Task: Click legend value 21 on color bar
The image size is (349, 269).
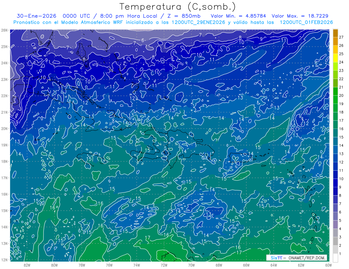Action: pos(341,87)
